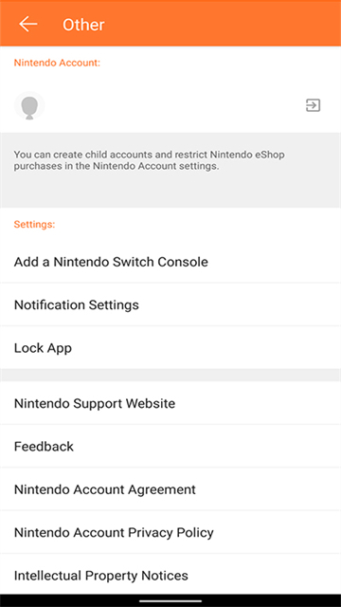
Task: Tap the gray divider below Lock App
Action: point(170,376)
